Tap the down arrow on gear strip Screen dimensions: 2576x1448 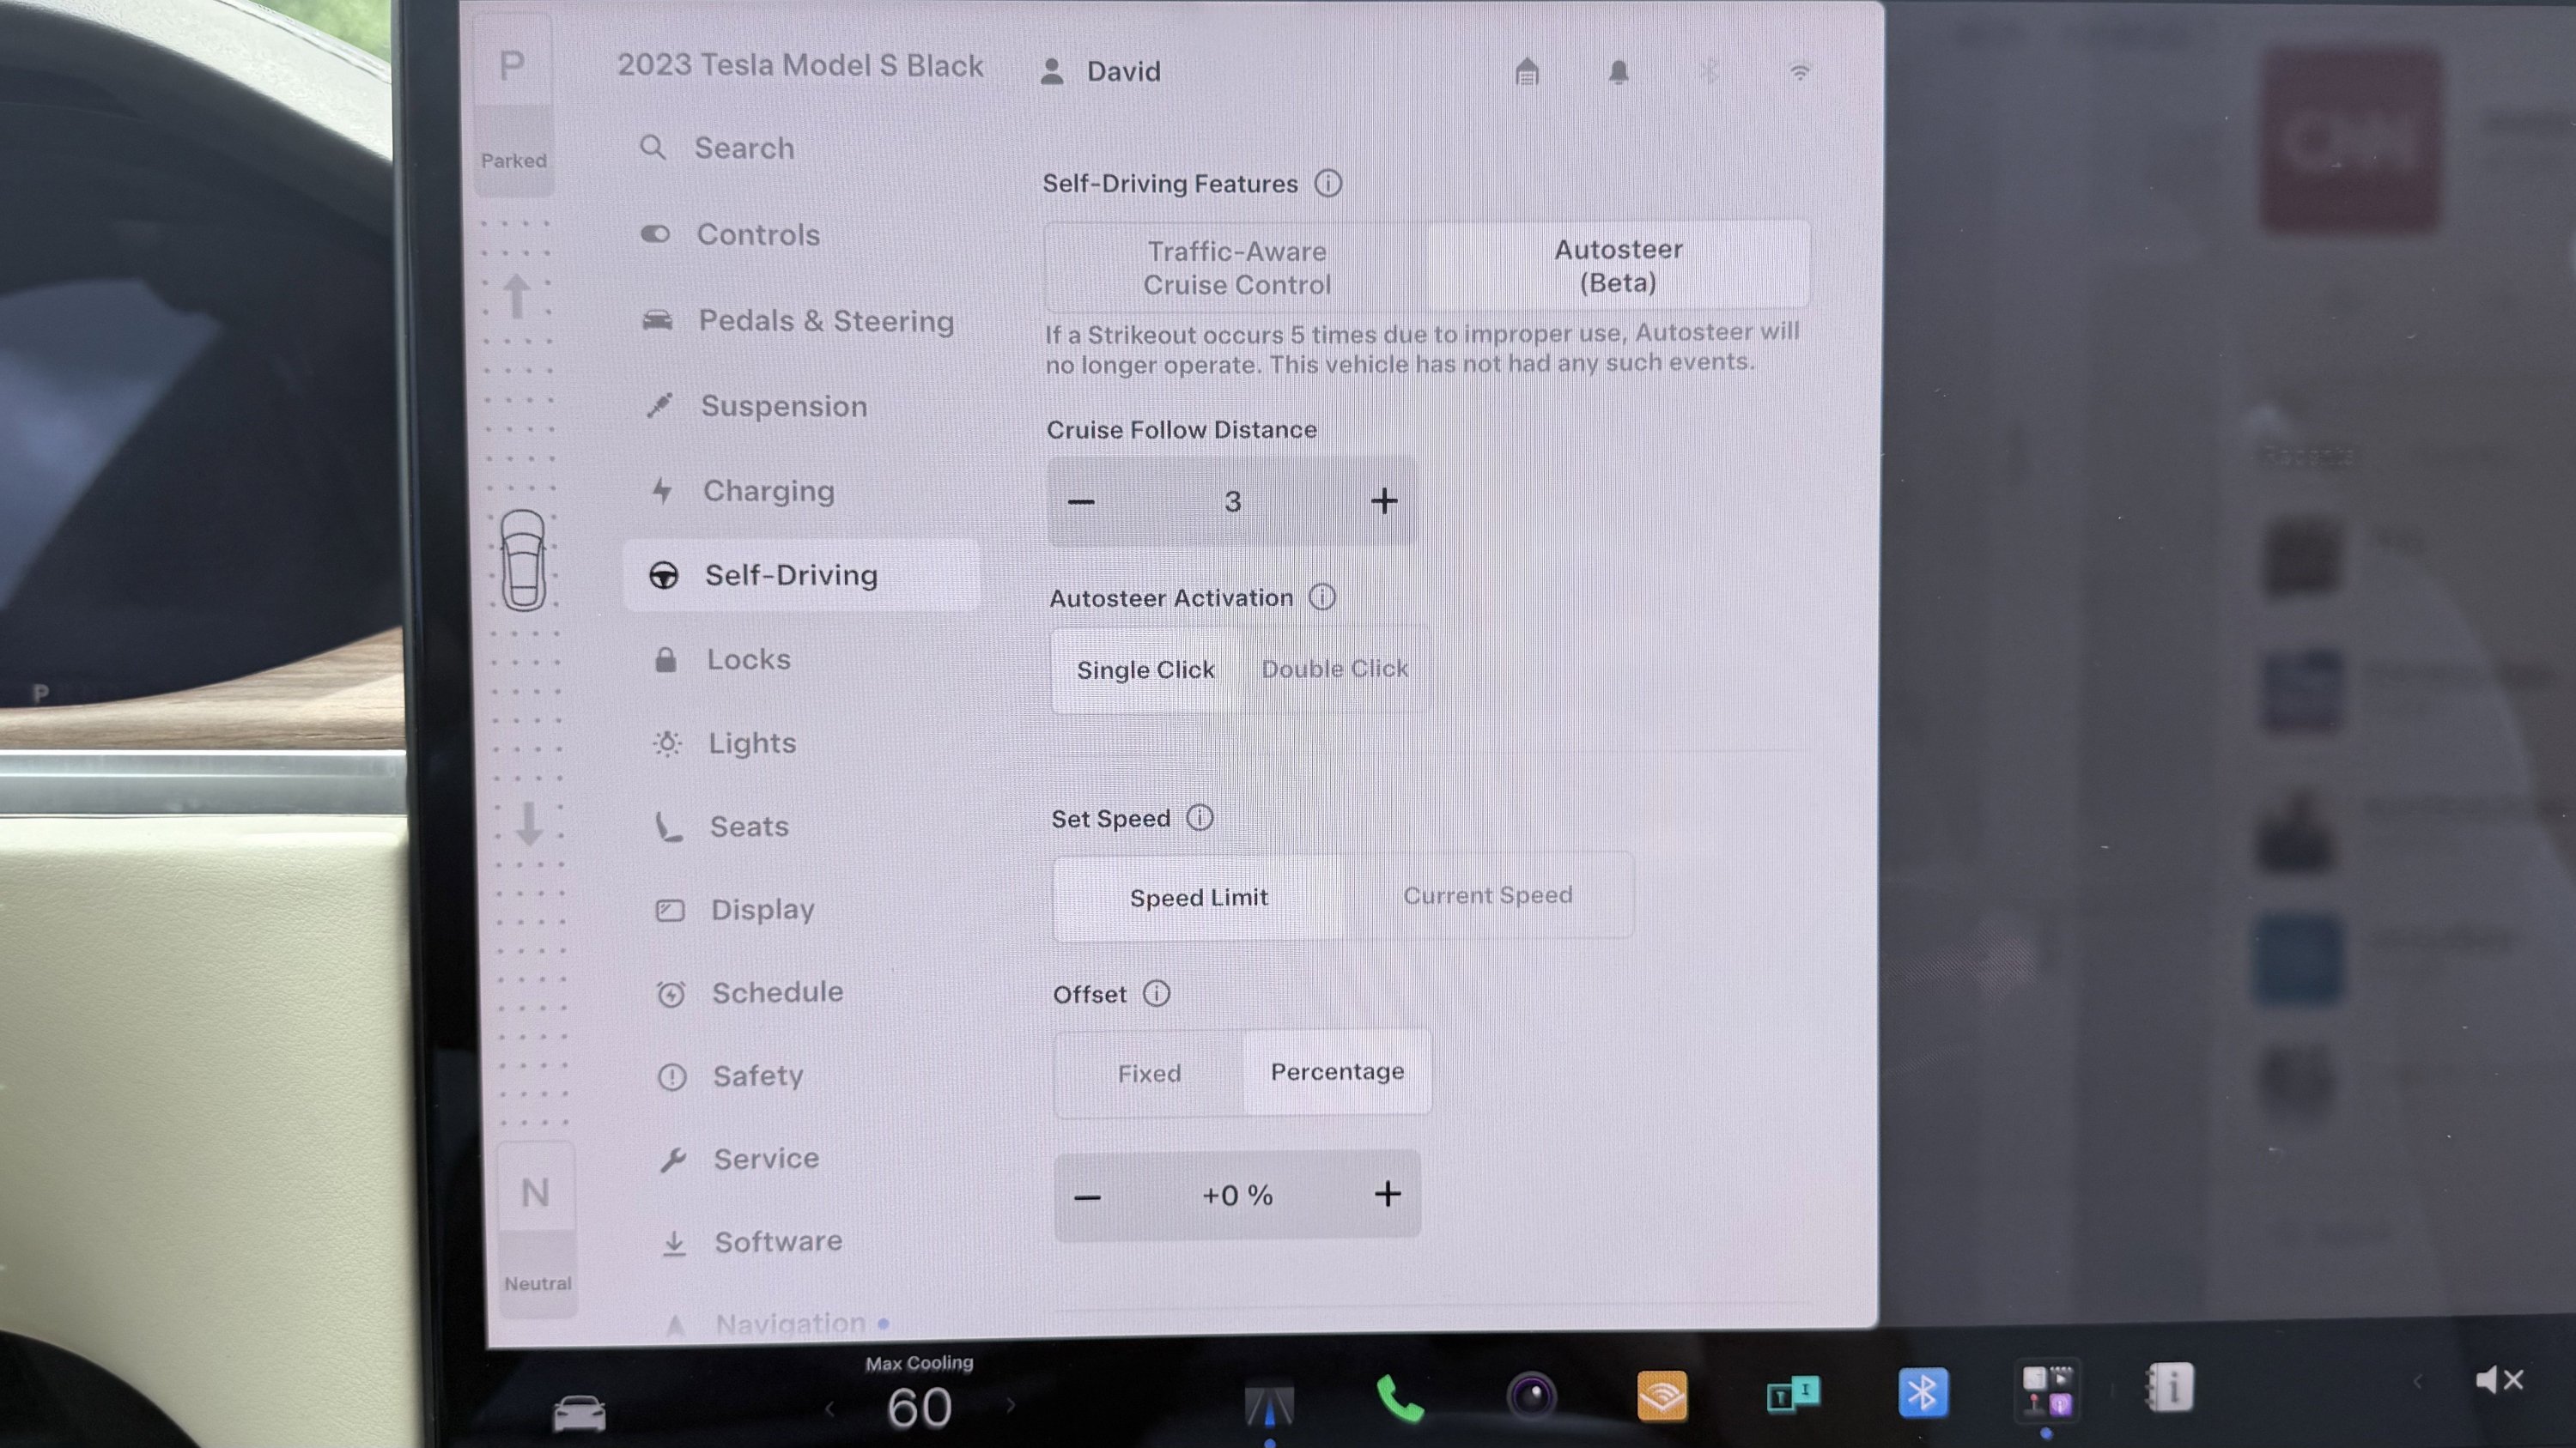529,823
